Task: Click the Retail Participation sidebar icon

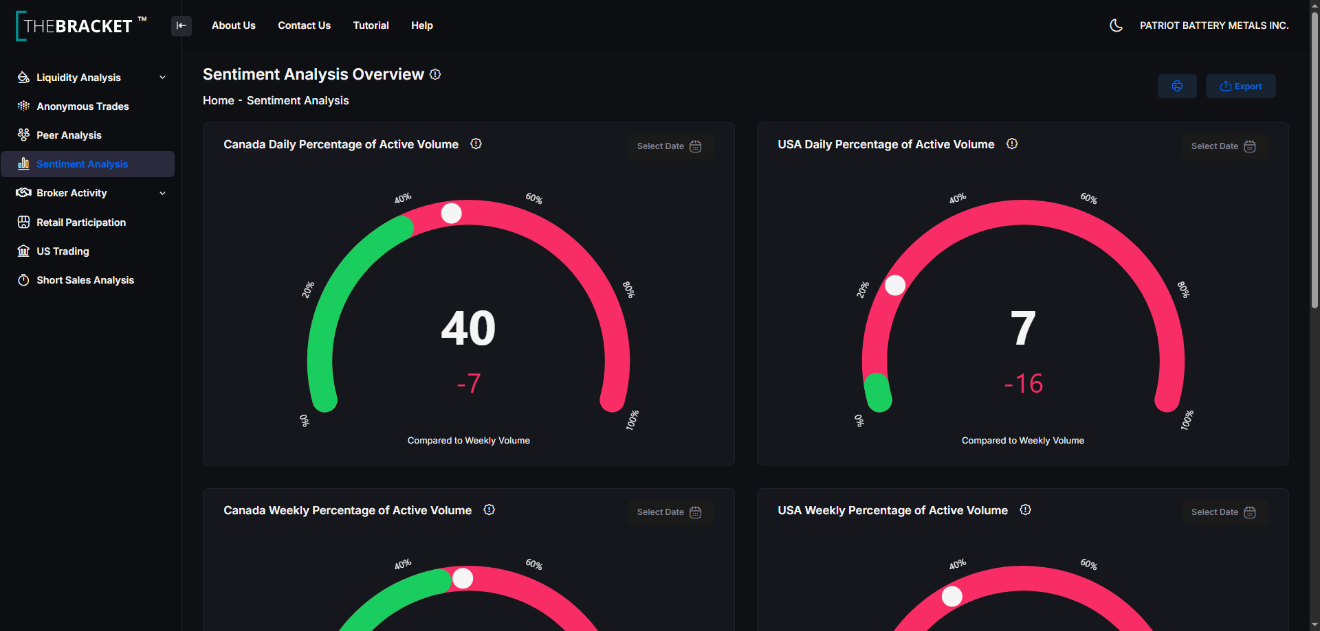Action: coord(23,222)
